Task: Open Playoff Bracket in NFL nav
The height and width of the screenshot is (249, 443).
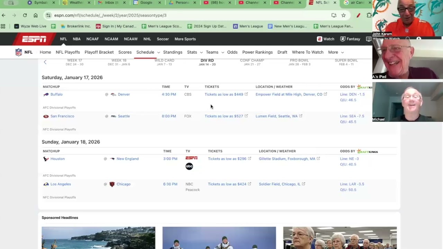Action: 99,52
